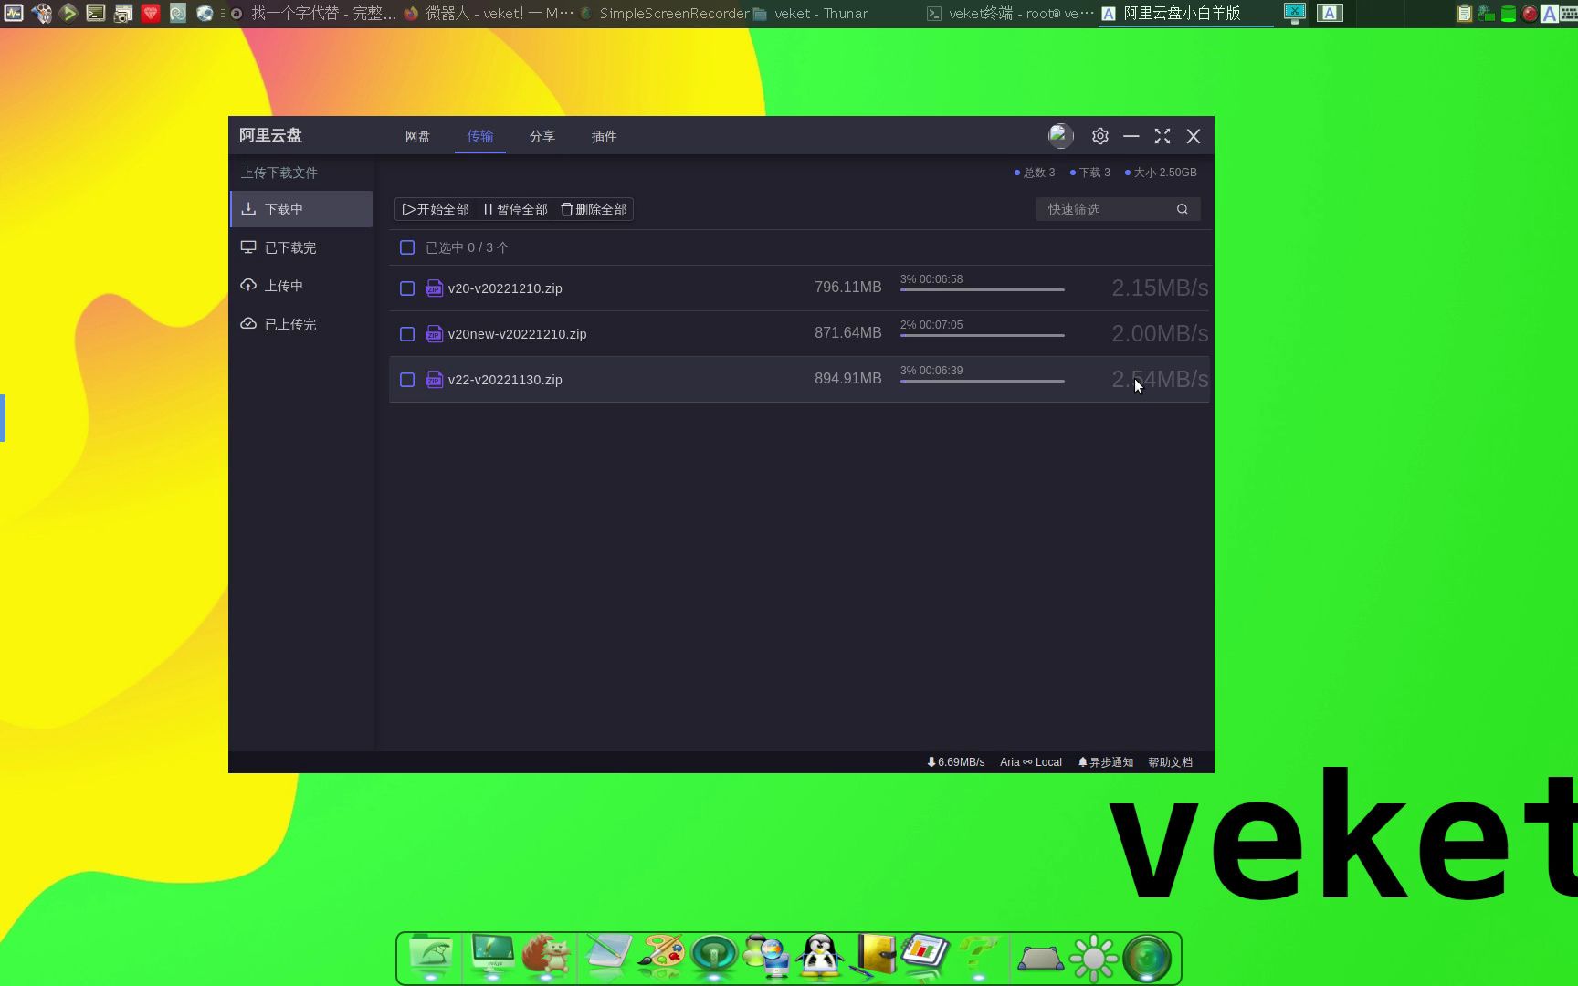This screenshot has width=1578, height=986.
Task: Click the red ruby icon in top panel
Action: [x=151, y=13]
